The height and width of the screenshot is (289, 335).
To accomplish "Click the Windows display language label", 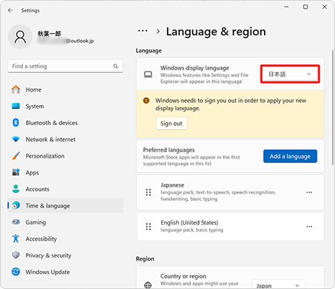I will [195, 68].
